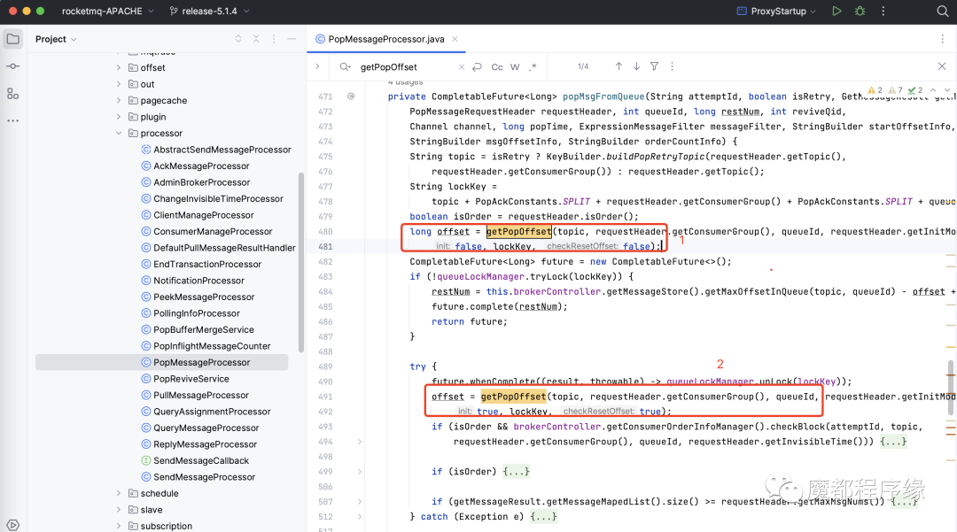The height and width of the screenshot is (532, 957).
Task: Open the search filter funnel icon
Action: coord(654,66)
